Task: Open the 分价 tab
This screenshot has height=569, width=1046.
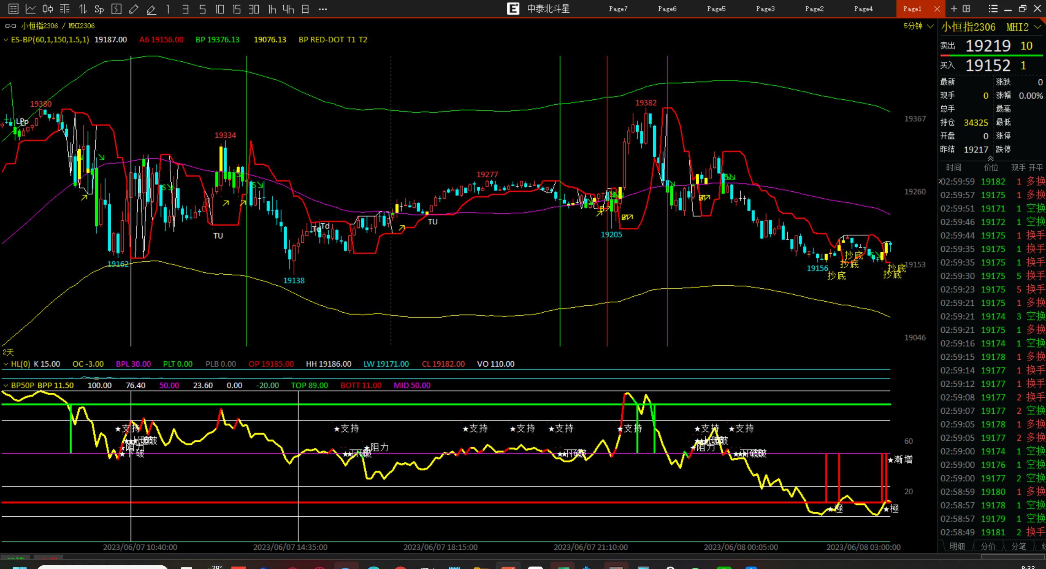Action: pyautogui.click(x=988, y=546)
